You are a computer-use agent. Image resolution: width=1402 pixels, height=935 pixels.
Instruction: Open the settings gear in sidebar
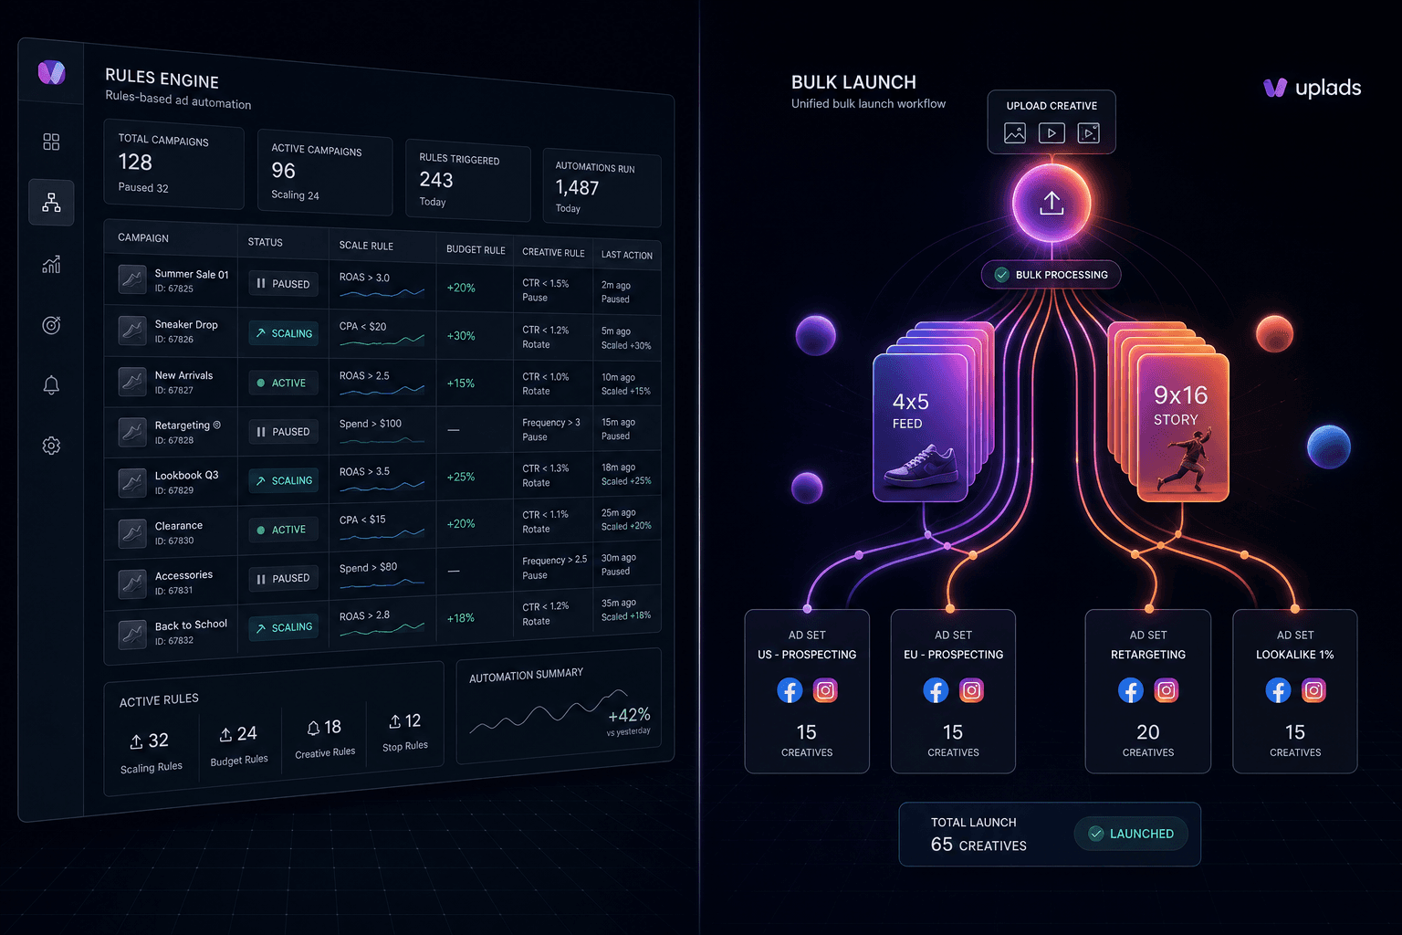[51, 446]
